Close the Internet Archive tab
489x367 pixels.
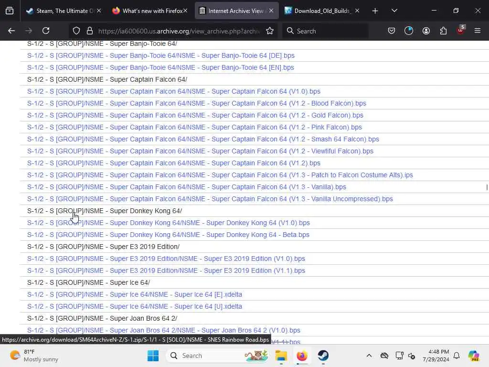point(271,11)
